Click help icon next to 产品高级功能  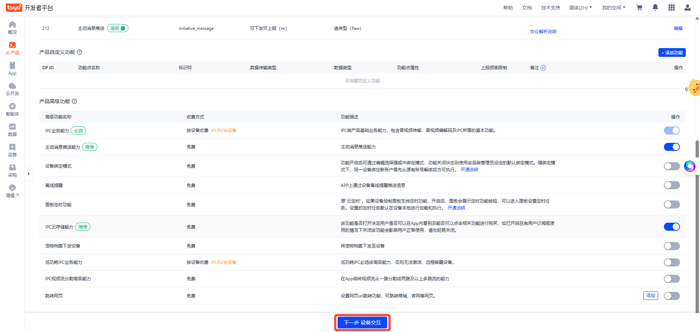[x=74, y=101]
